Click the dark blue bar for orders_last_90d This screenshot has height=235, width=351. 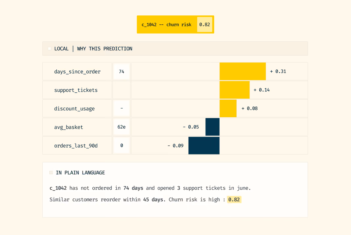coord(204,146)
